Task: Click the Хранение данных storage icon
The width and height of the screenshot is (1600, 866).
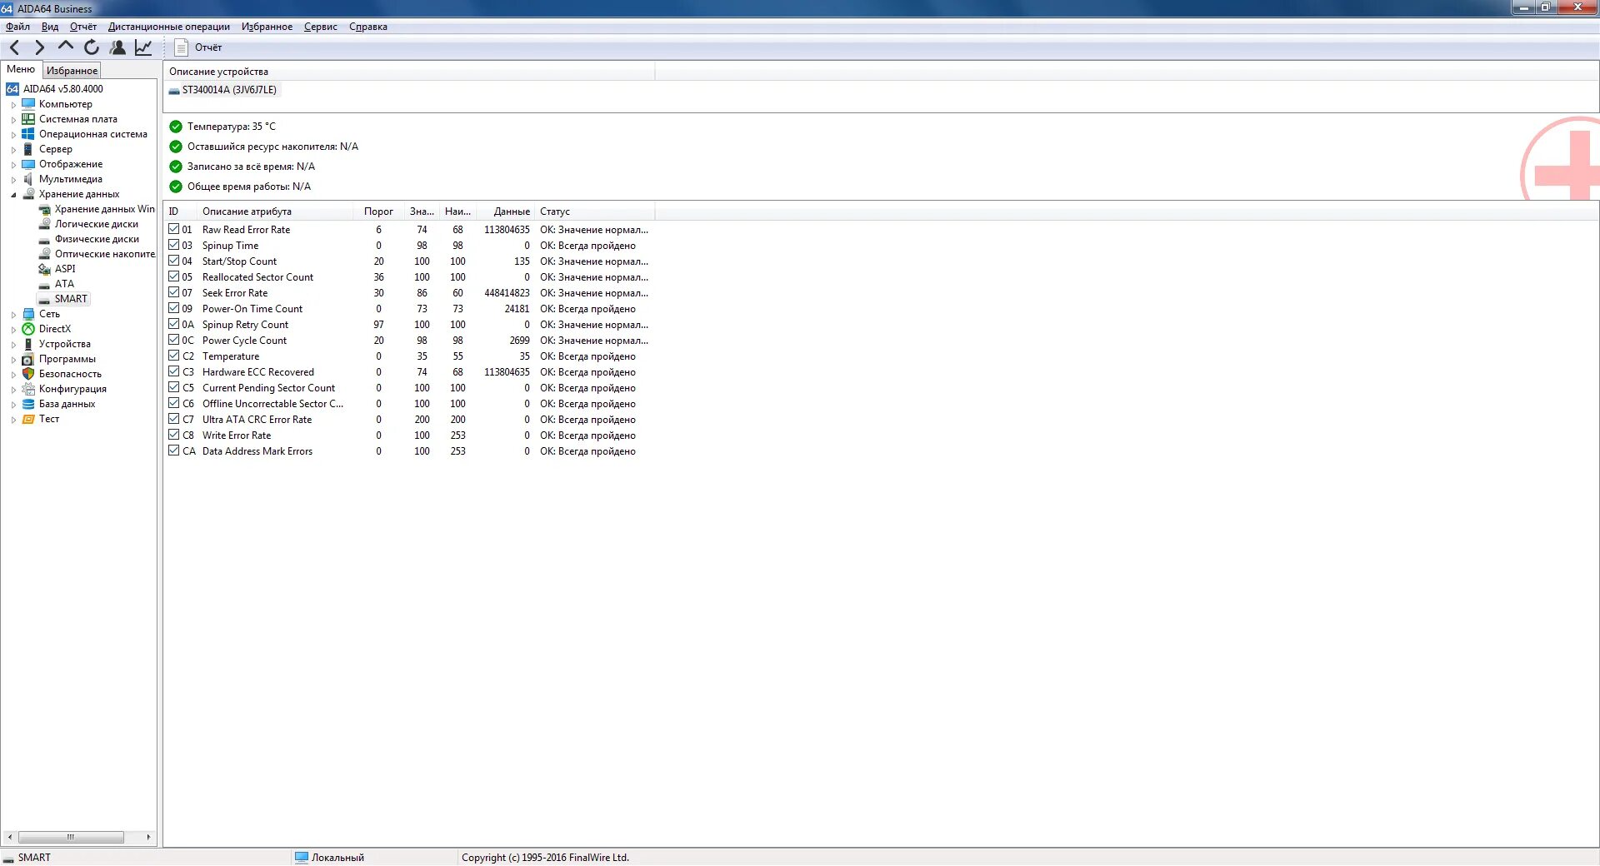Action: point(29,194)
